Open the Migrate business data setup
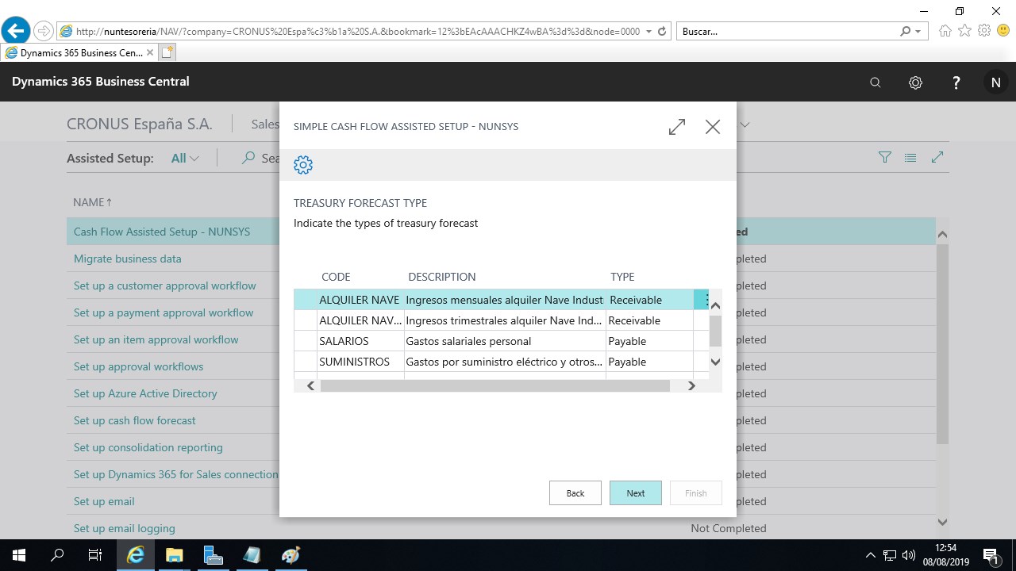1016x571 pixels. tap(127, 259)
